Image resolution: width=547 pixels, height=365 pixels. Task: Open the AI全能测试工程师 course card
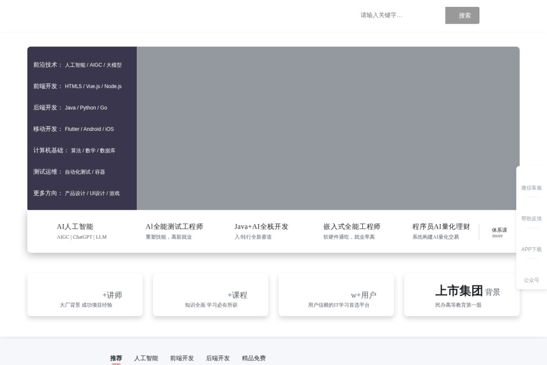tap(174, 231)
